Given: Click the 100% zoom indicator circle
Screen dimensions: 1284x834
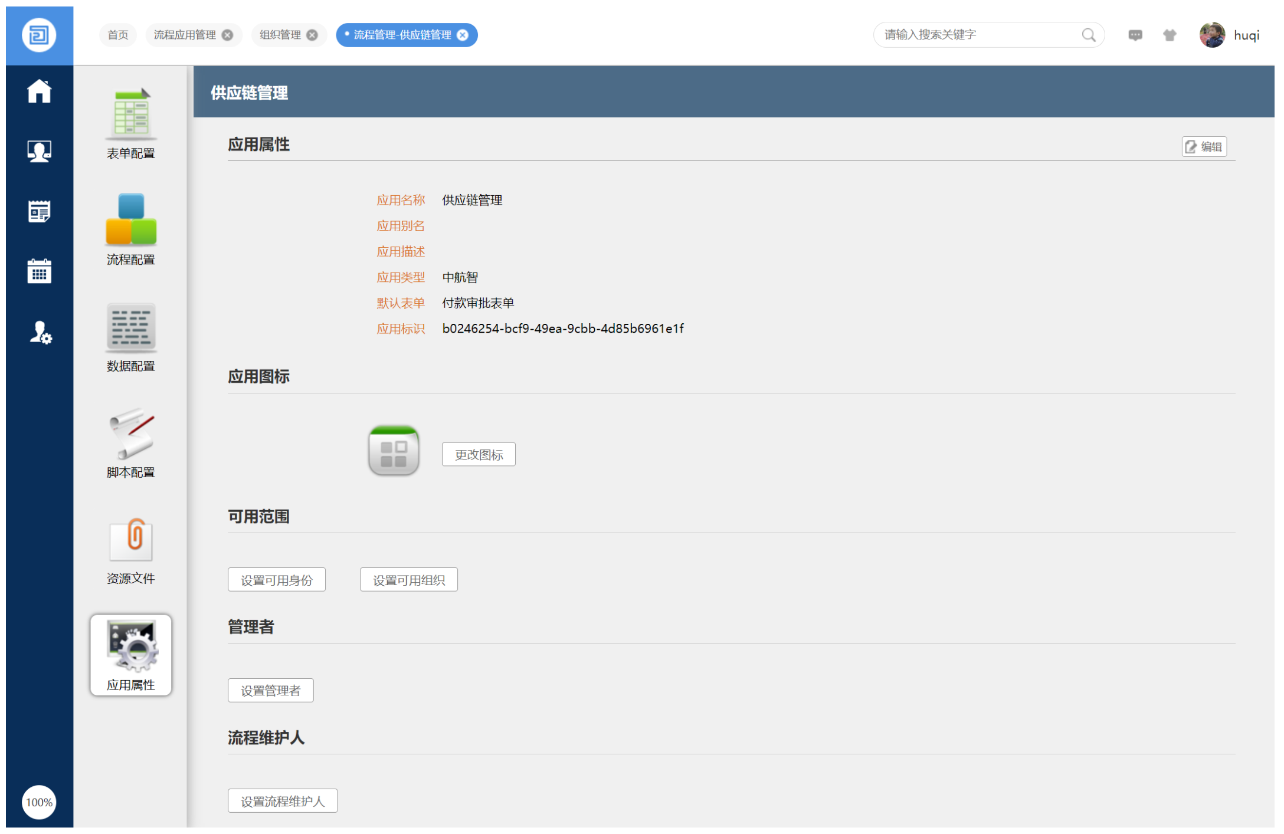Looking at the screenshot, I should click(39, 802).
